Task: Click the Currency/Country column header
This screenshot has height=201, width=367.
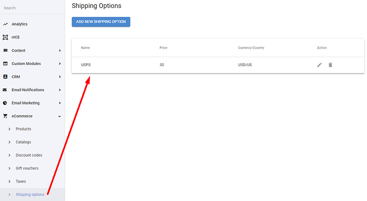Action: [x=251, y=47]
